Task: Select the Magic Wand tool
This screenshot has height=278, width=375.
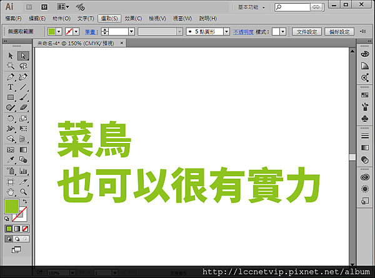Action: pos(11,66)
